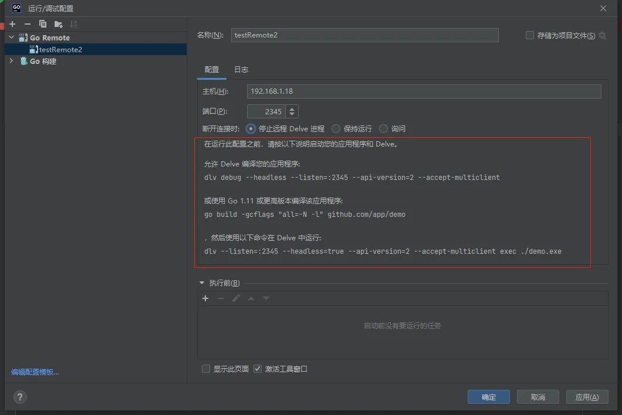Switch to the 日志 tab
This screenshot has height=415, width=622.
[241, 70]
